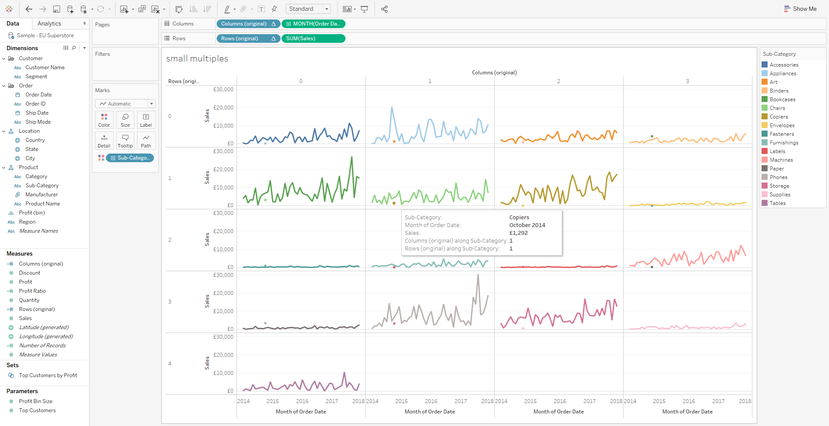This screenshot has width=829, height=426.
Task: Switch to the Analytics tab
Action: pos(49,24)
